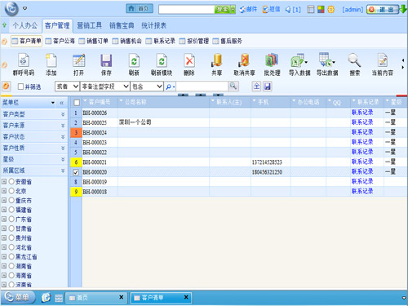Switch to the 统计报表 tab

(x=153, y=25)
